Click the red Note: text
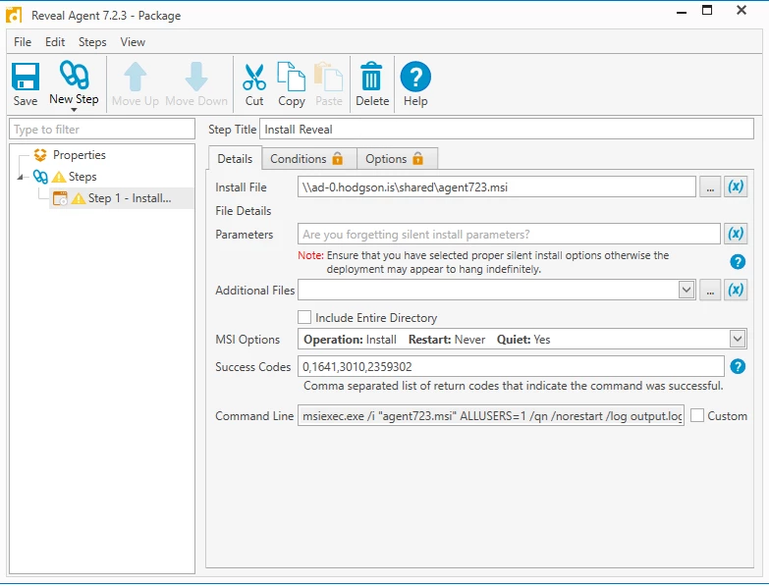Viewport: 769px width, 587px height. 310,255
